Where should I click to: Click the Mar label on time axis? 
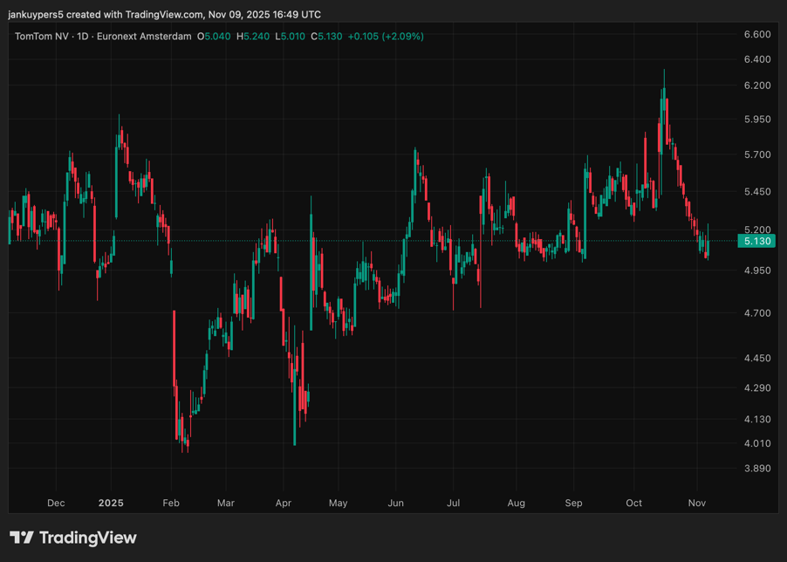click(x=226, y=503)
